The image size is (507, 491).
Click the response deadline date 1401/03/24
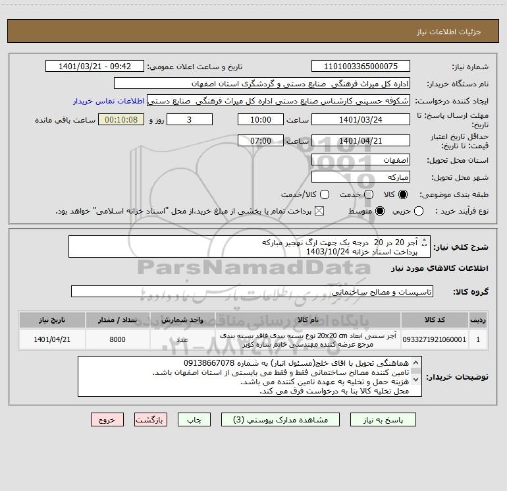click(361, 119)
